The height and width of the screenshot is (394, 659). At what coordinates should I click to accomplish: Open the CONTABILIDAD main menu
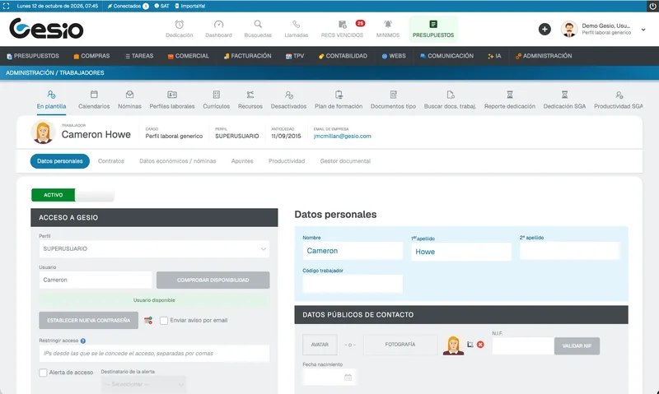click(x=343, y=56)
